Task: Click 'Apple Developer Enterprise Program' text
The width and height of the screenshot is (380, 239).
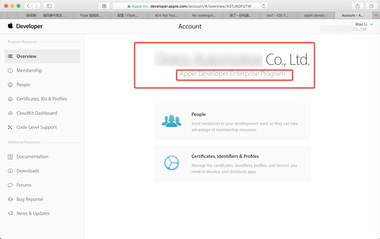Action: 232,74
